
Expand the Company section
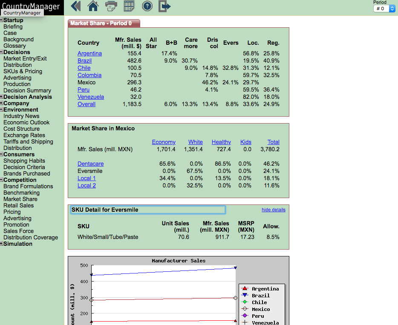tap(2, 103)
